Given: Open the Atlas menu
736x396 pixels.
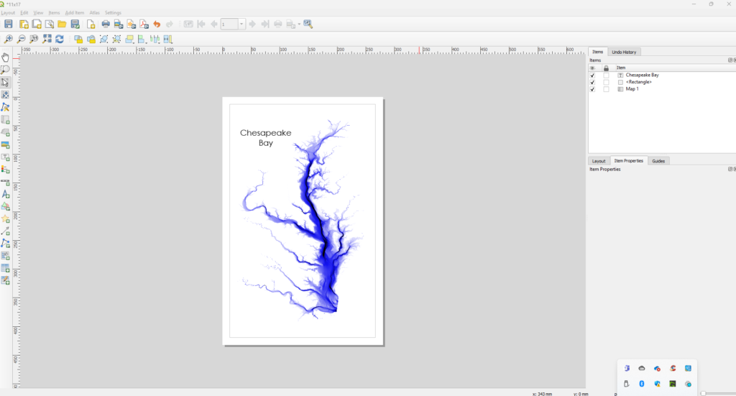Looking at the screenshot, I should pyautogui.click(x=94, y=13).
